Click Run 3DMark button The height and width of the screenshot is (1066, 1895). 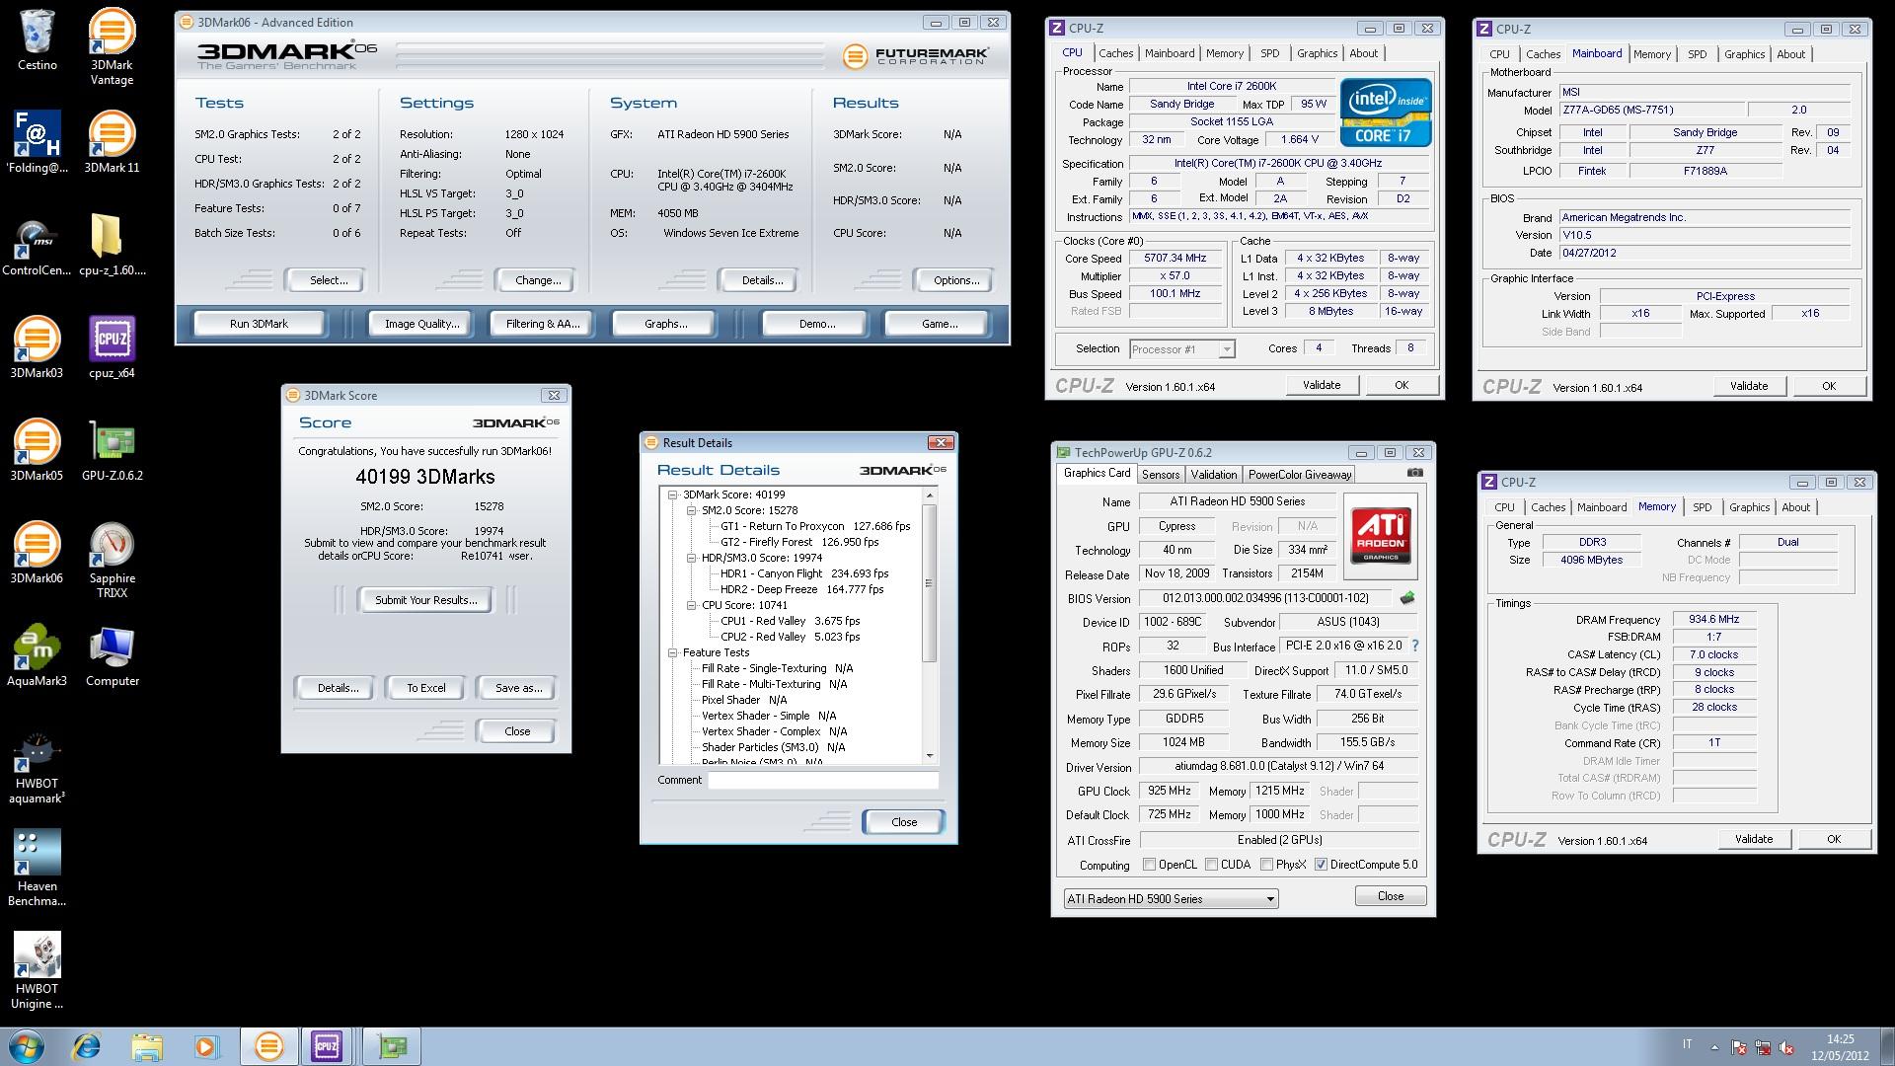click(x=259, y=324)
